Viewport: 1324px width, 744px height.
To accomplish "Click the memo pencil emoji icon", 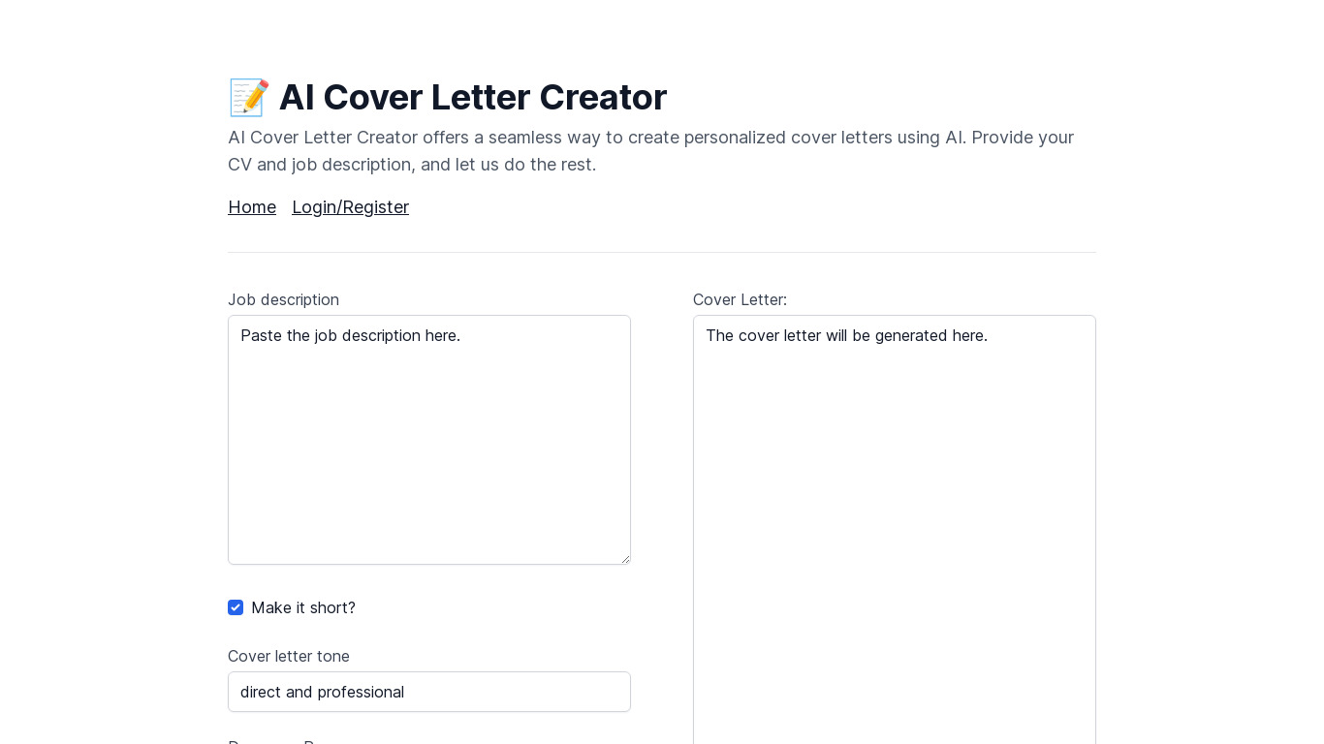I will tap(248, 98).
